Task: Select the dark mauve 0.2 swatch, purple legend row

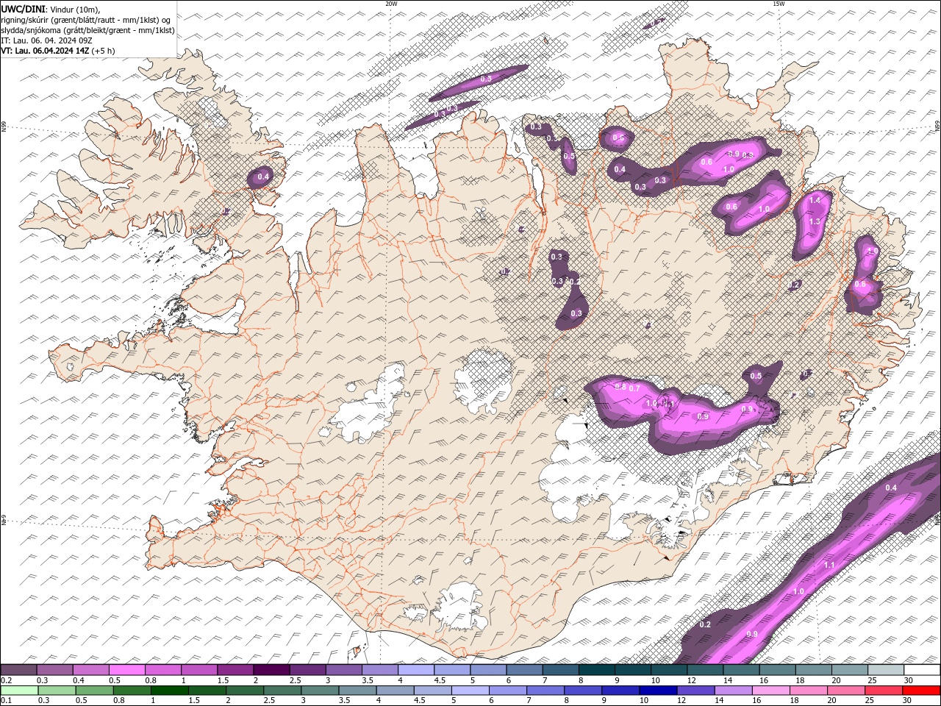Action: coord(18,669)
